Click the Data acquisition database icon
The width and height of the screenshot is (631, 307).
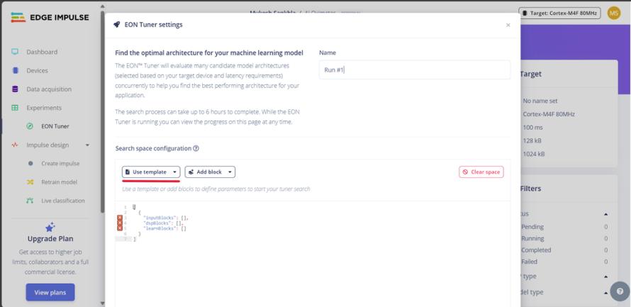pos(15,89)
